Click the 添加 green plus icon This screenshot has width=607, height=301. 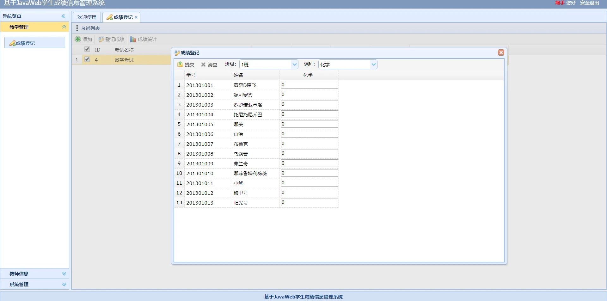[78, 39]
